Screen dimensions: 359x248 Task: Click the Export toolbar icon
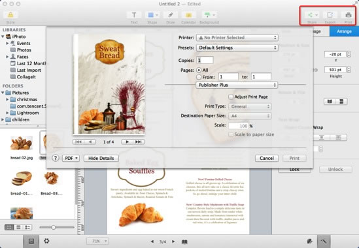(x=330, y=15)
